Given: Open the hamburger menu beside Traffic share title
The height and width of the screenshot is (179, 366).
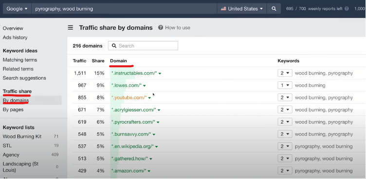Looking at the screenshot, I should [x=71, y=28].
